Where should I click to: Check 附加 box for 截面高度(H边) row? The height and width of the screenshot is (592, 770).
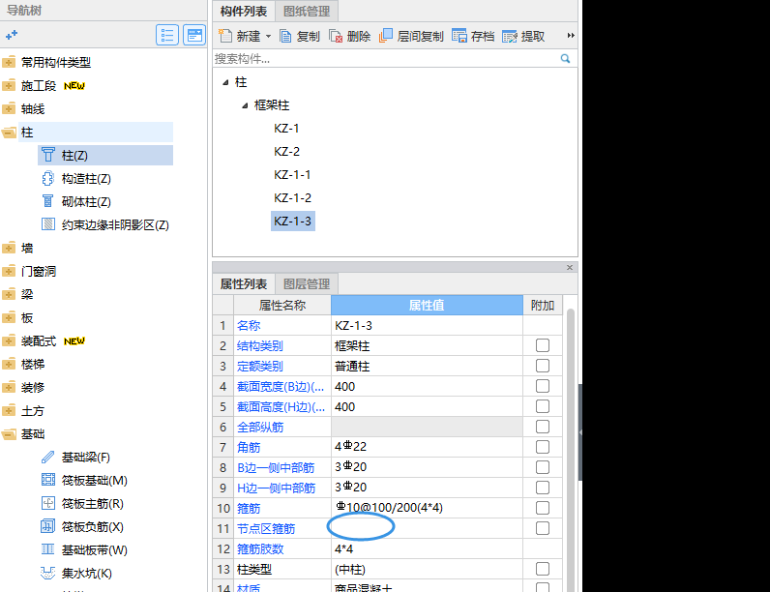[543, 406]
